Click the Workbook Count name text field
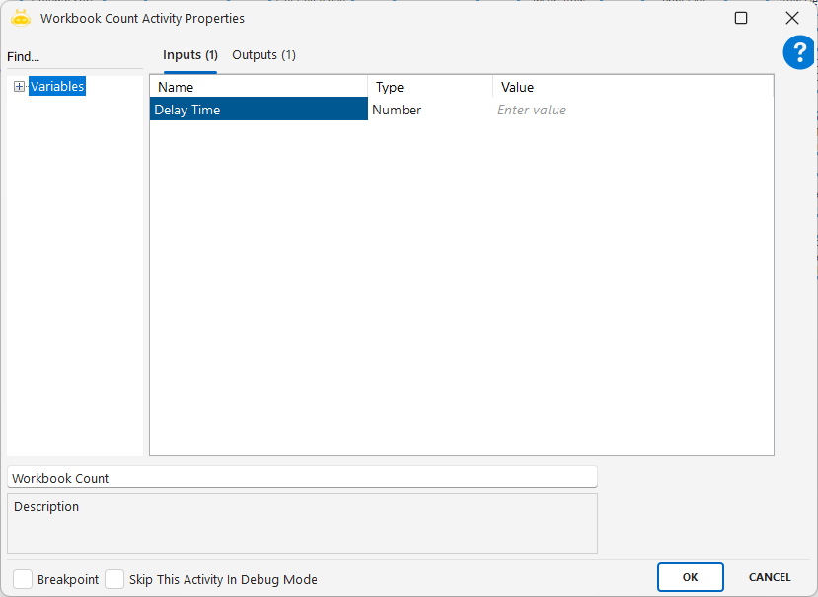Image resolution: width=818 pixels, height=597 pixels. [302, 478]
